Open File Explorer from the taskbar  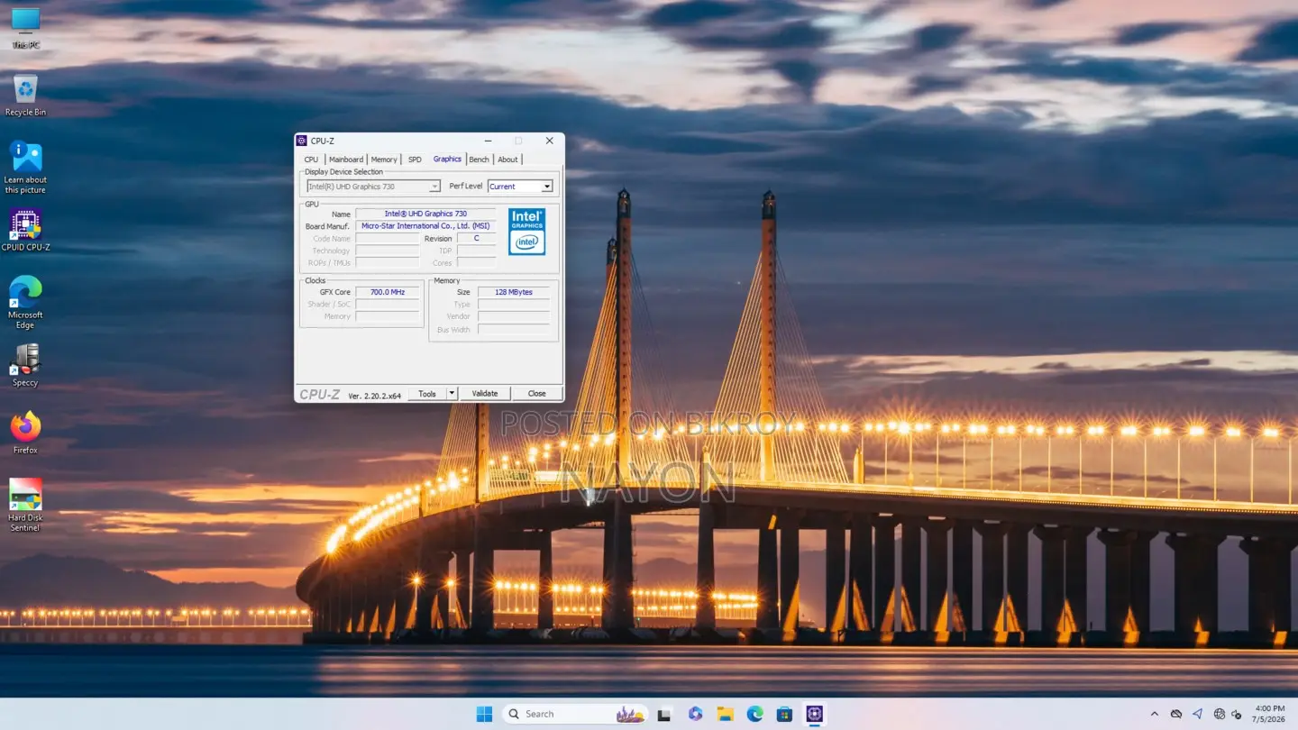click(725, 714)
